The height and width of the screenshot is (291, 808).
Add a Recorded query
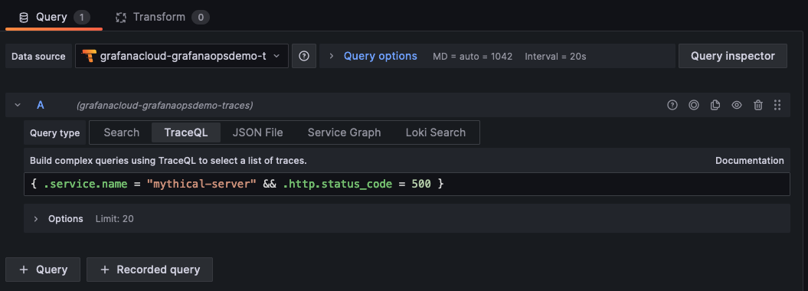click(149, 270)
